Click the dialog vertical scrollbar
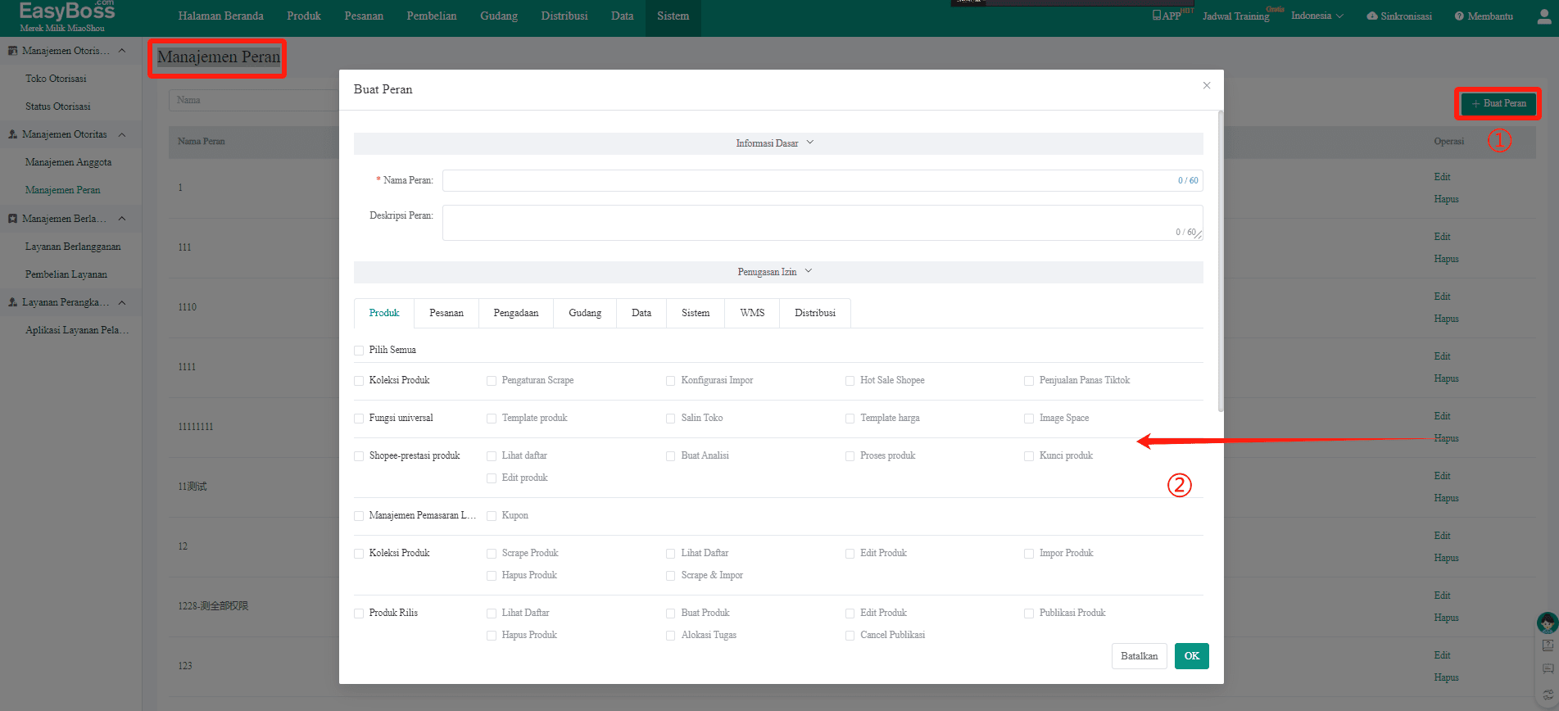 [x=1221, y=262]
